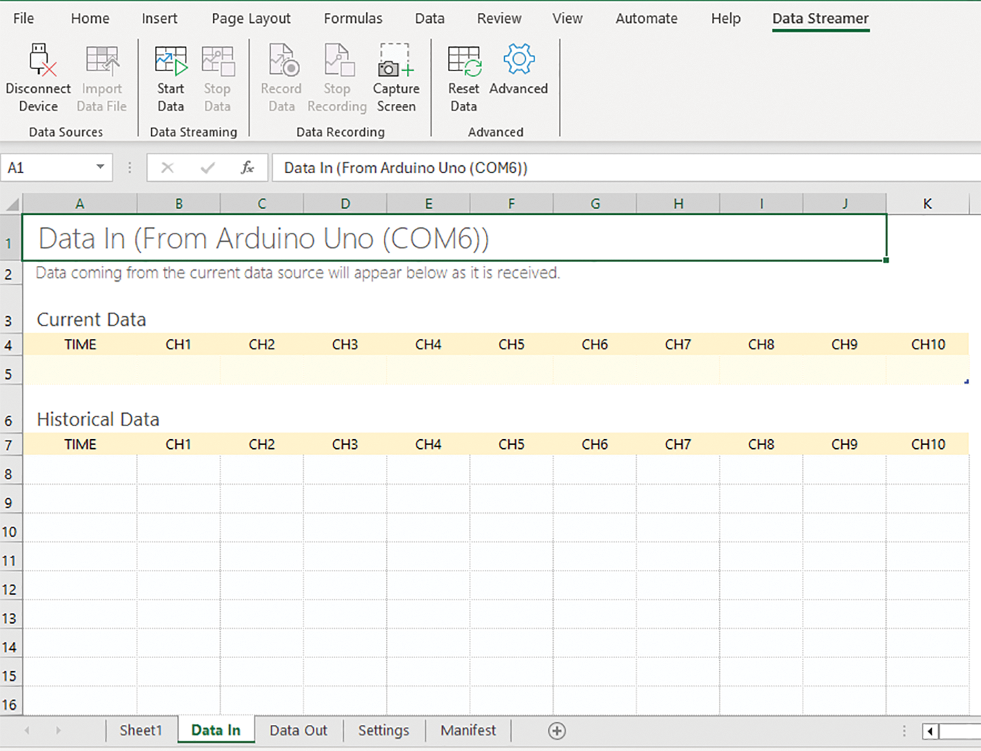Expand the Name Box dropdown arrow
This screenshot has width=981, height=751.
click(x=100, y=167)
